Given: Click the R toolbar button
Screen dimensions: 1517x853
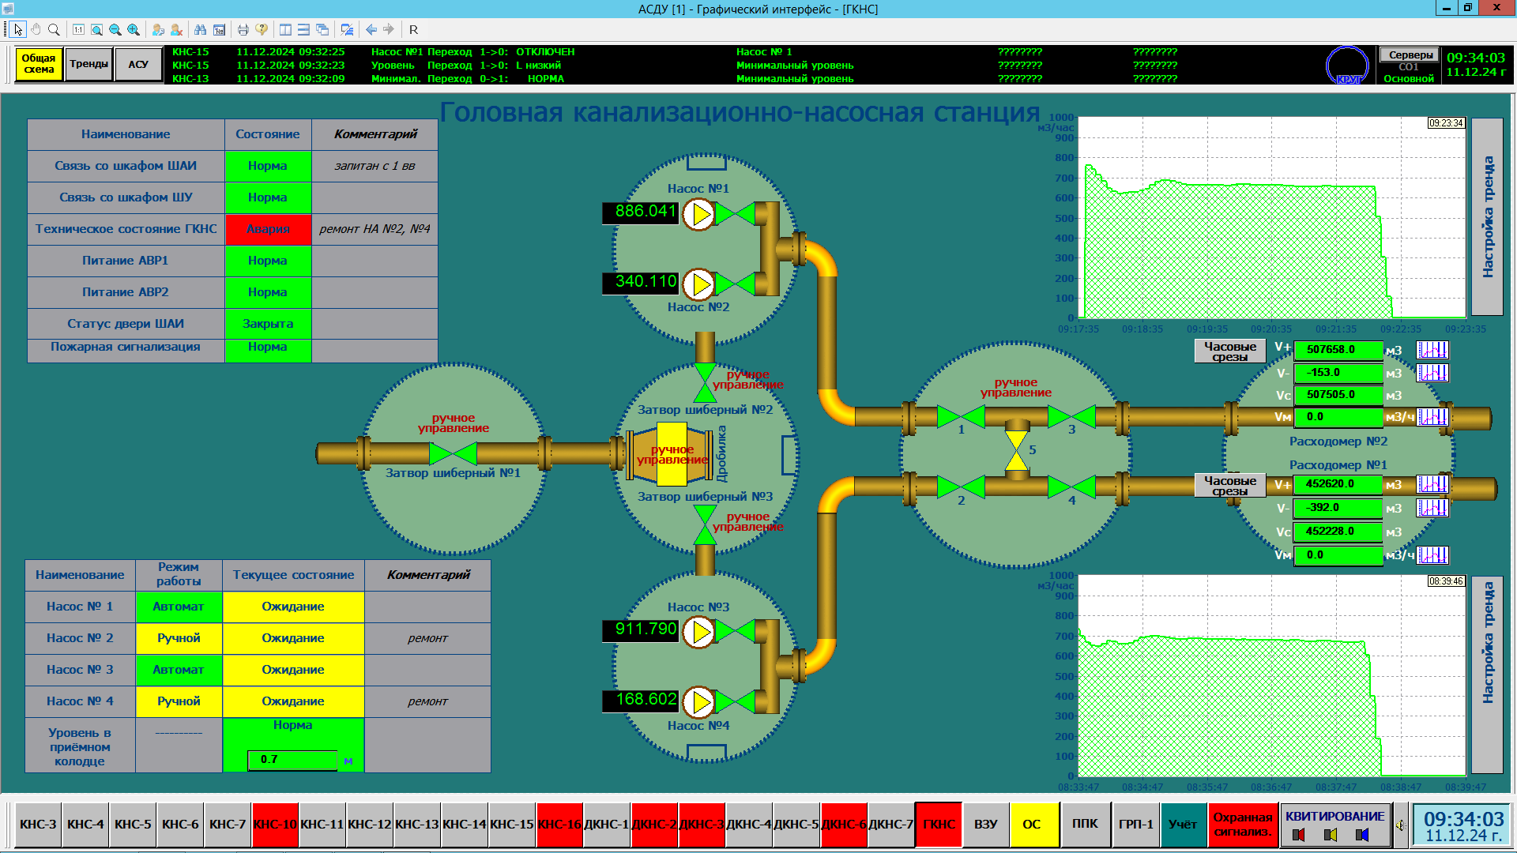Looking at the screenshot, I should point(413,29).
